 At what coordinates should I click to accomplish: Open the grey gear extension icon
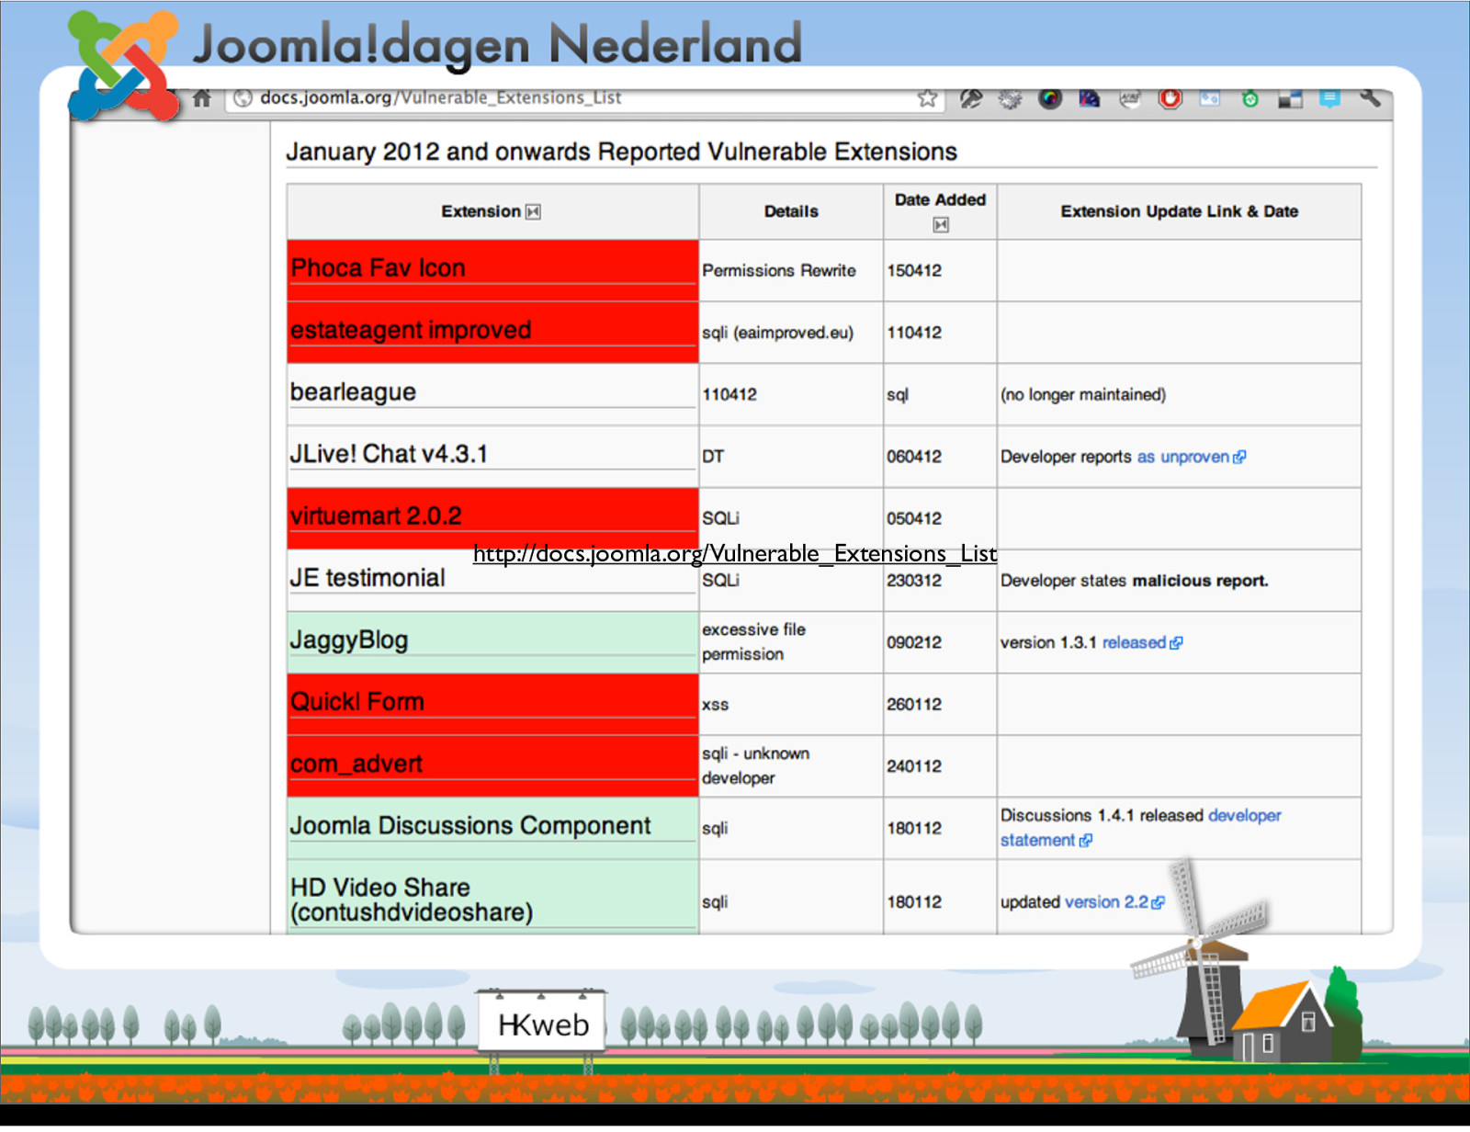1011,98
